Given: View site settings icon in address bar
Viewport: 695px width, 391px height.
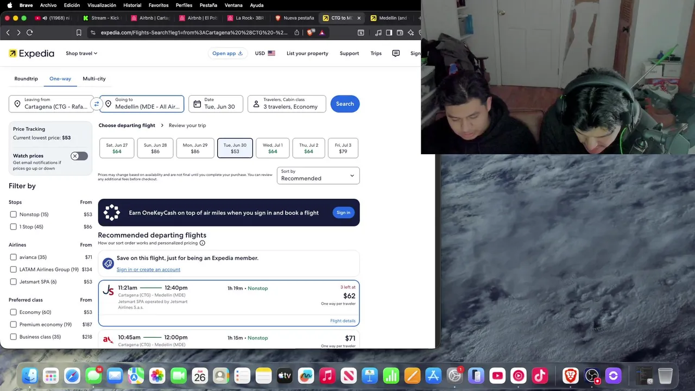Looking at the screenshot, I should coord(93,33).
